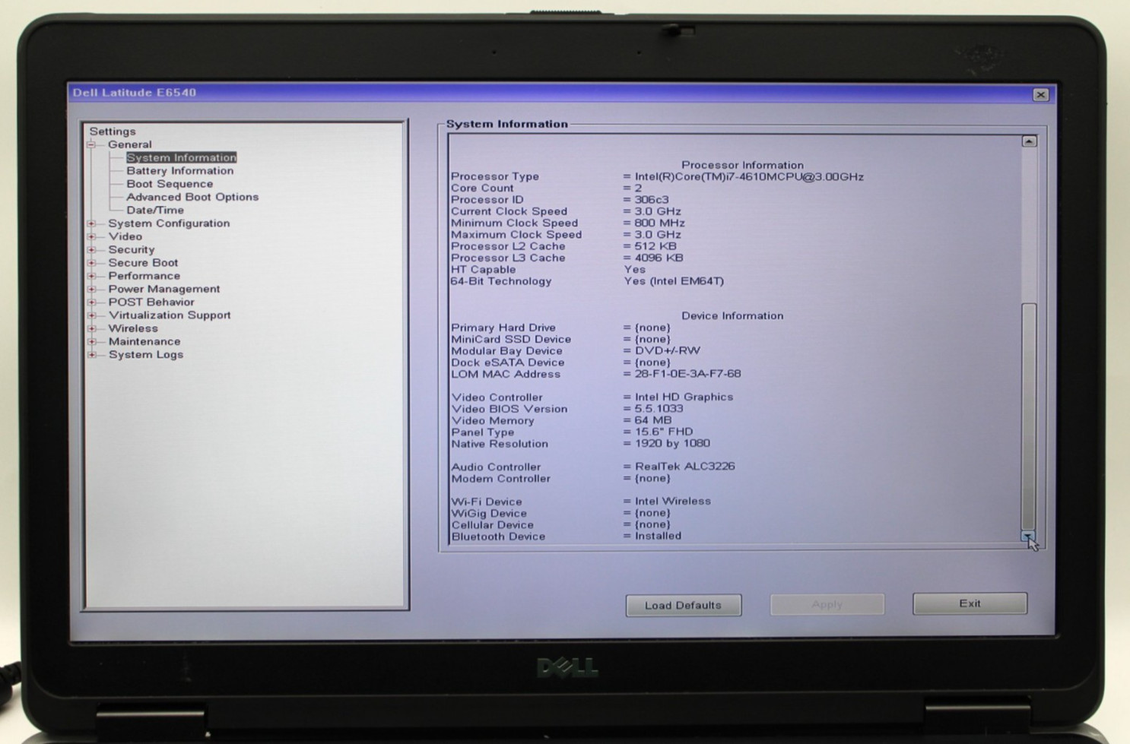
Task: Click the Device Information heading
Action: [732, 315]
